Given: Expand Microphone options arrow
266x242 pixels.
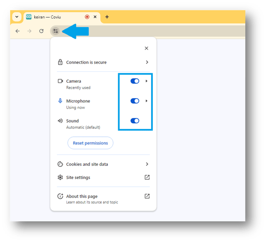Looking at the screenshot, I should pos(147,101).
